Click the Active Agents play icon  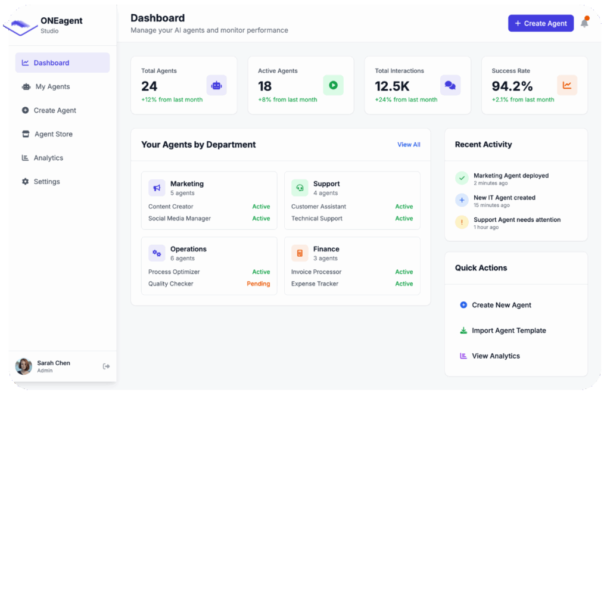coord(333,85)
